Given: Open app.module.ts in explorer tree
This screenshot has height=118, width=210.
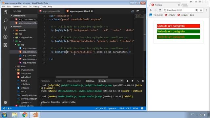Looking at the screenshot, I should coord(29,63).
